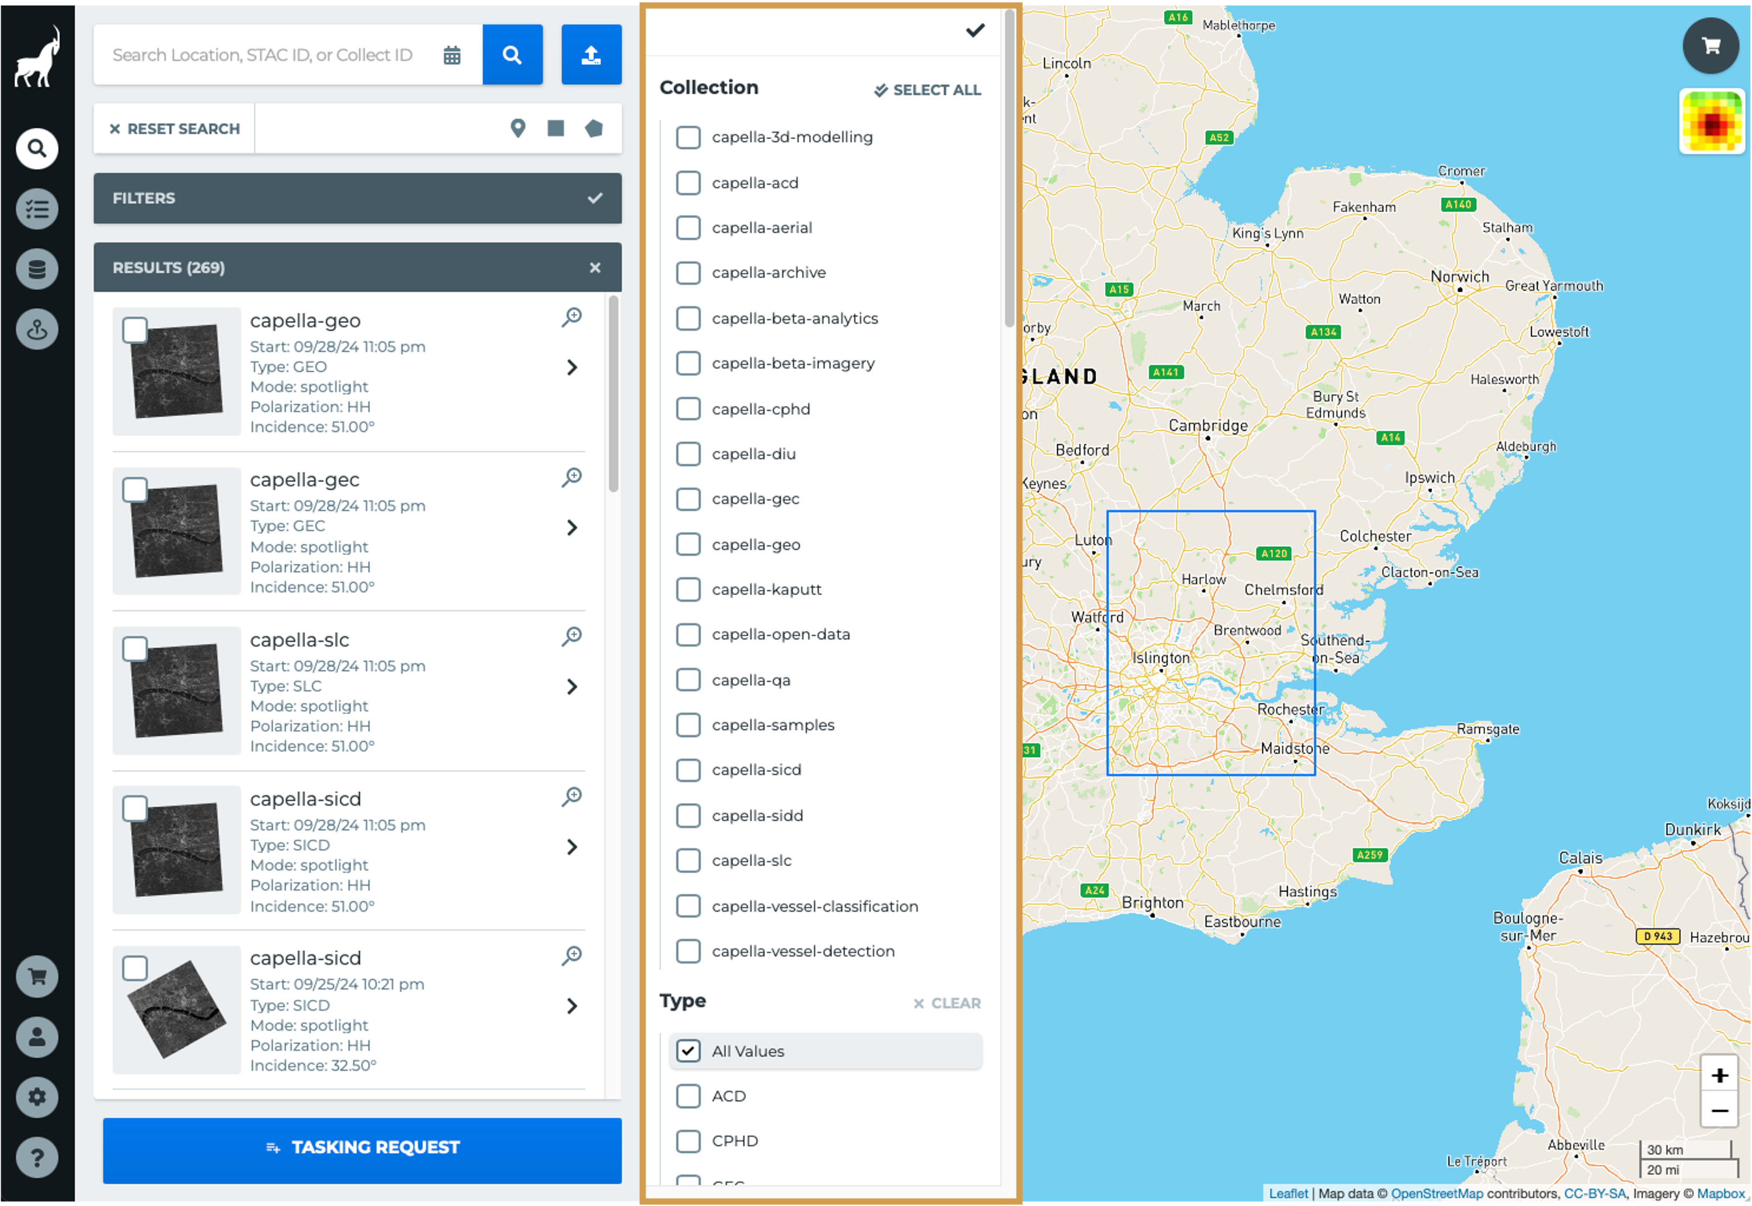Zoom to the capella-slc result
The height and width of the screenshot is (1206, 1752).
click(x=572, y=636)
